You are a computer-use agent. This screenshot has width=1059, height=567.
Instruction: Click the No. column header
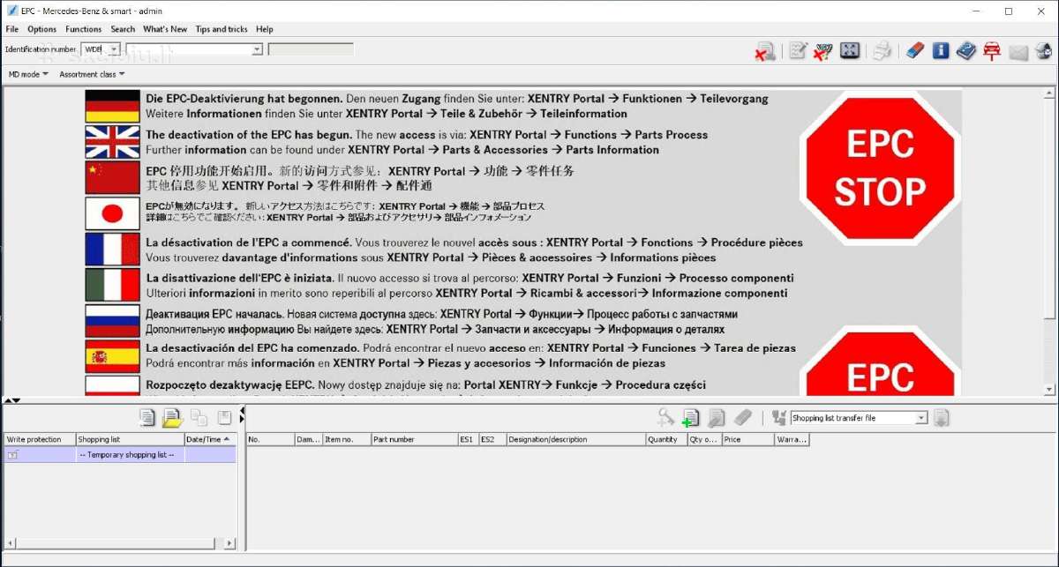270,439
